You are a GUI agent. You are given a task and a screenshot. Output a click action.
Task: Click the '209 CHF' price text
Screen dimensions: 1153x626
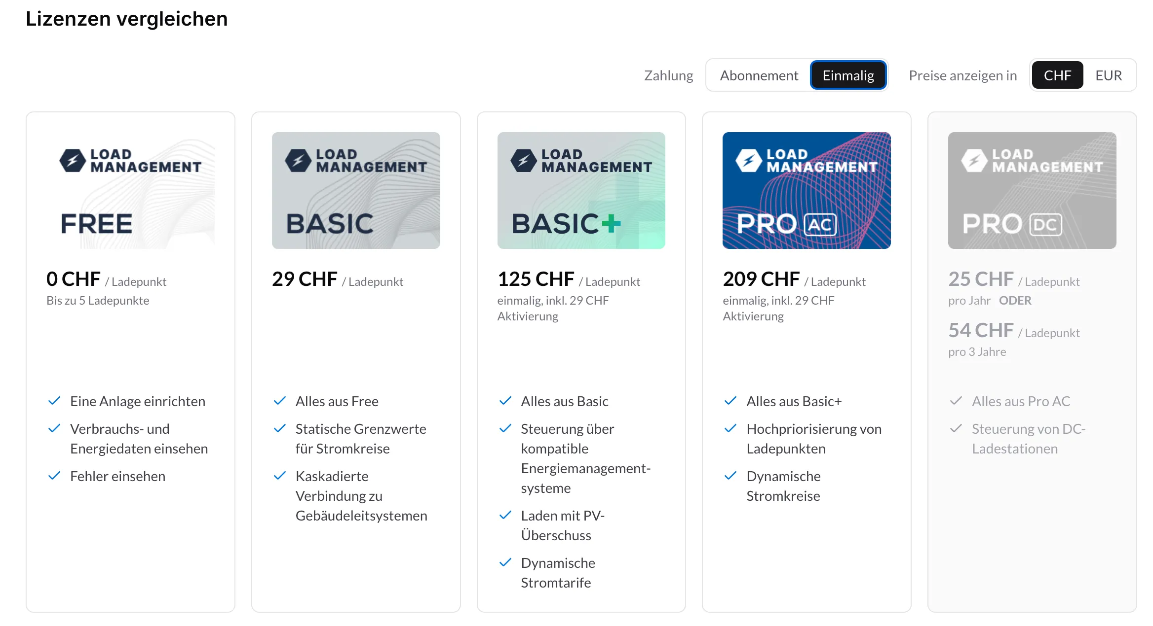[x=761, y=279]
